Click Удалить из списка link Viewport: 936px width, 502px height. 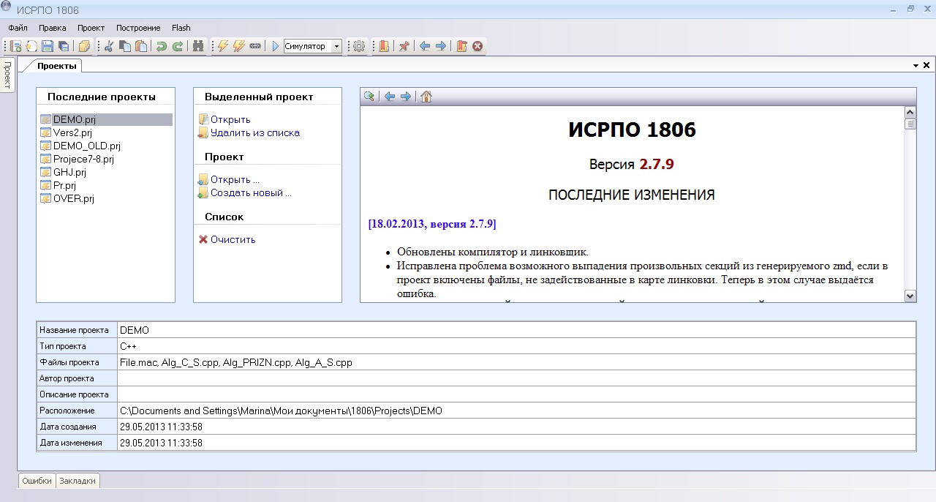254,133
